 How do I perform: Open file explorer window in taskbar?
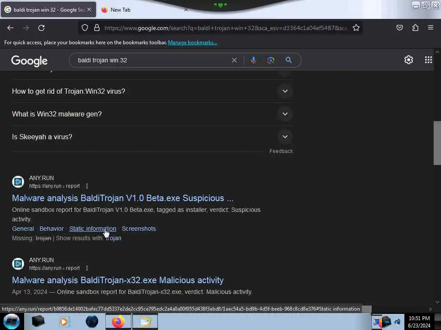145,321
